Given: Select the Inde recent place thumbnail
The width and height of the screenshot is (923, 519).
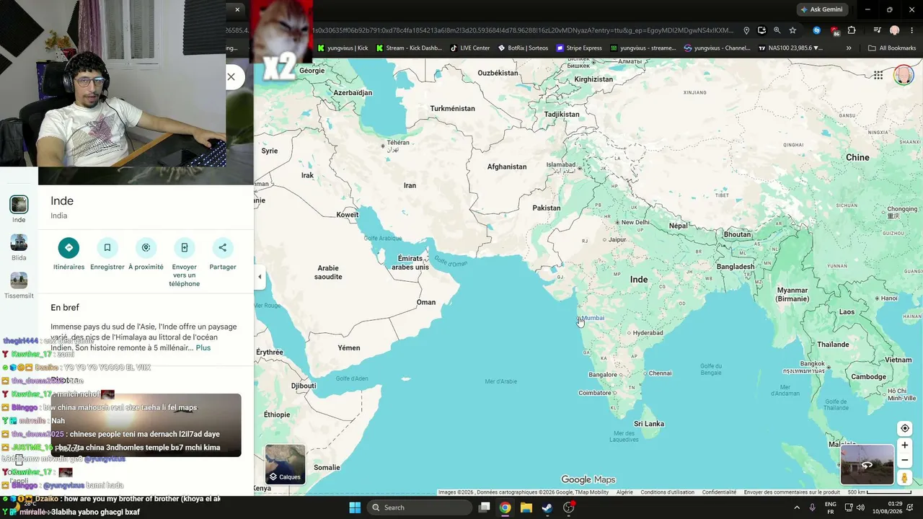Looking at the screenshot, I should click(x=19, y=204).
